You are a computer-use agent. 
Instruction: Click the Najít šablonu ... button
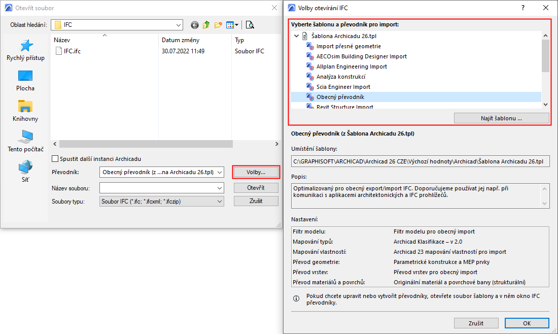coord(501,118)
